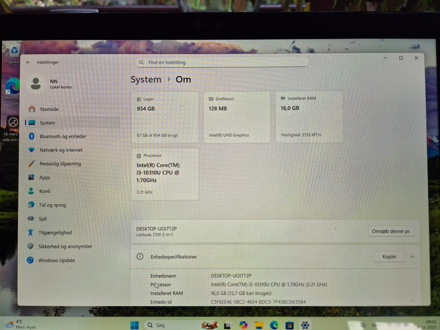
Task: Click Kopiér to copy device specs
Action: (x=389, y=257)
